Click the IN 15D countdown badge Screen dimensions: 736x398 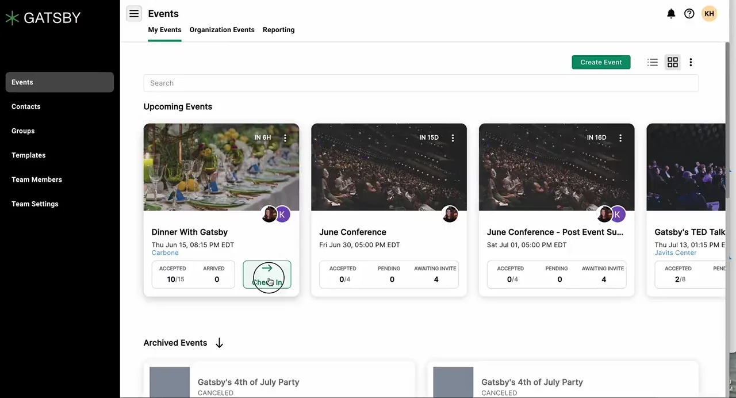[x=429, y=137]
